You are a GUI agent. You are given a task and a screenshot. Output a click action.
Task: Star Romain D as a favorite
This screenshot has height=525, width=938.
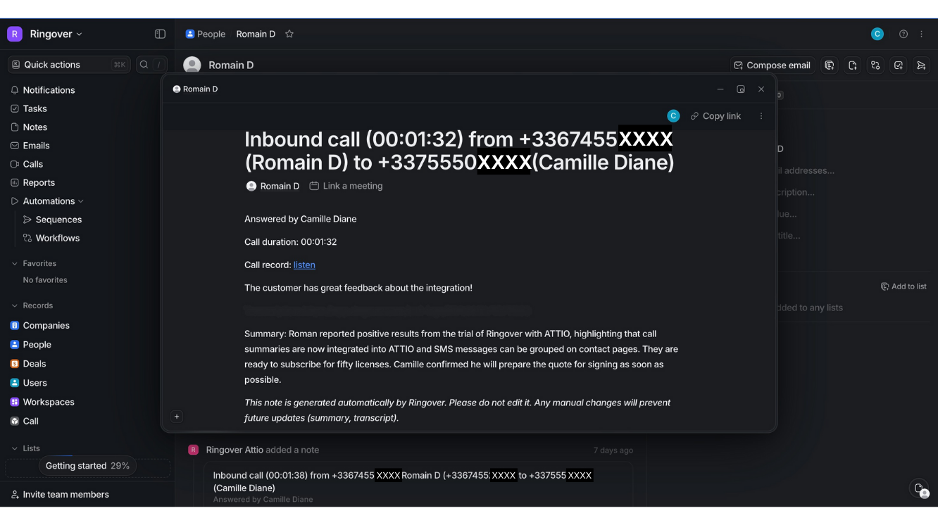point(289,34)
